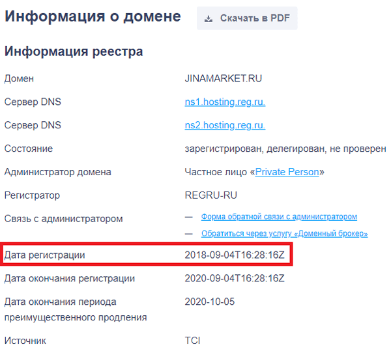Click the Скачать в PDF button
This screenshot has height=353, width=391.
click(x=247, y=18)
